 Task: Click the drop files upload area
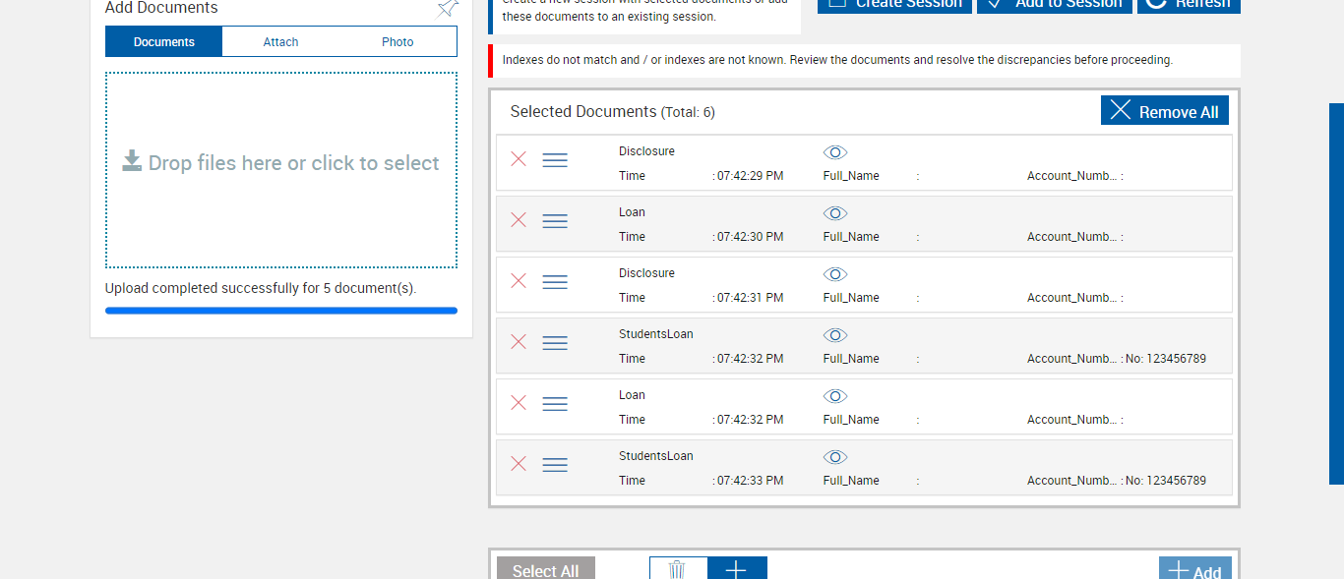tap(281, 169)
